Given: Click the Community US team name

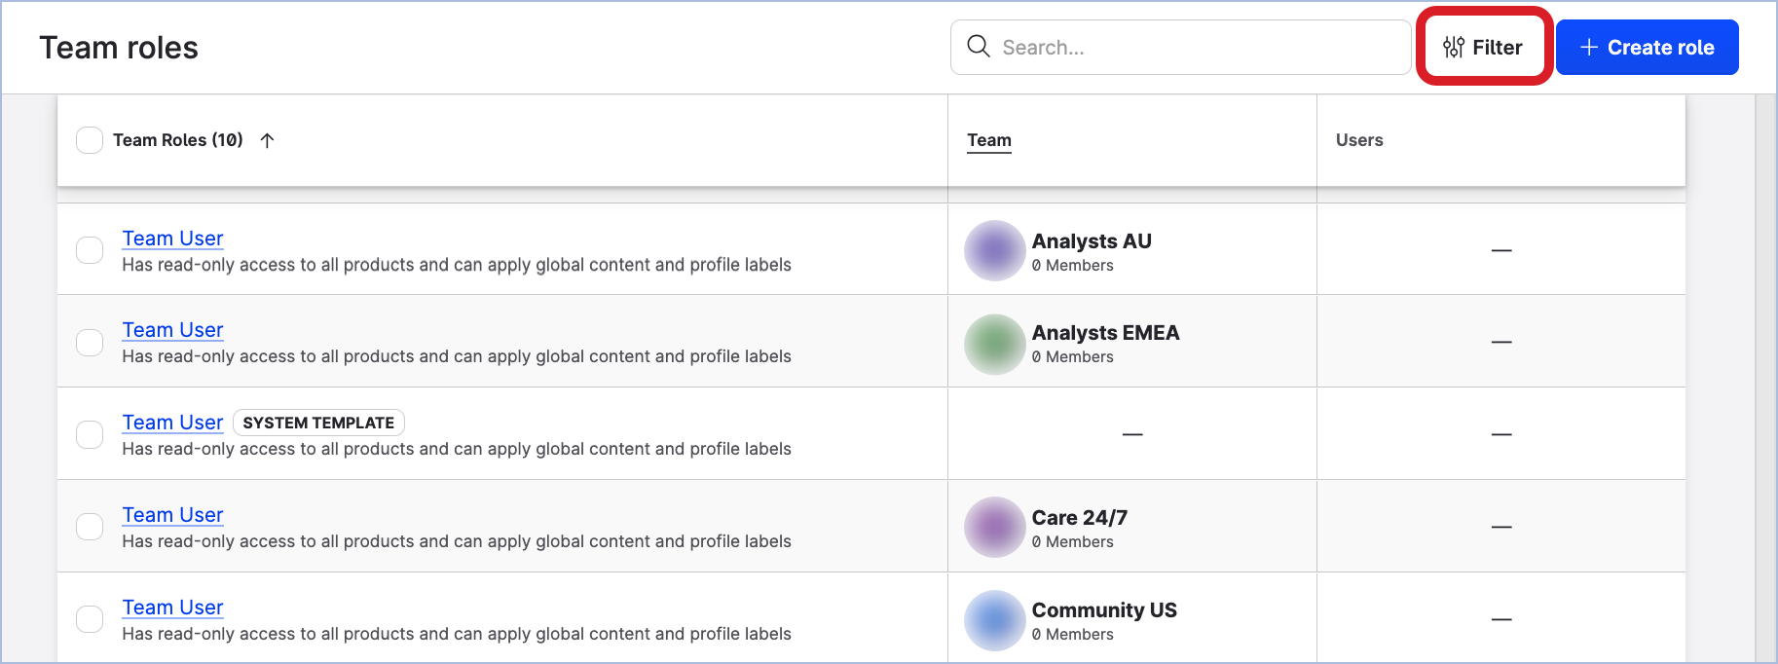Looking at the screenshot, I should pyautogui.click(x=1104, y=610).
